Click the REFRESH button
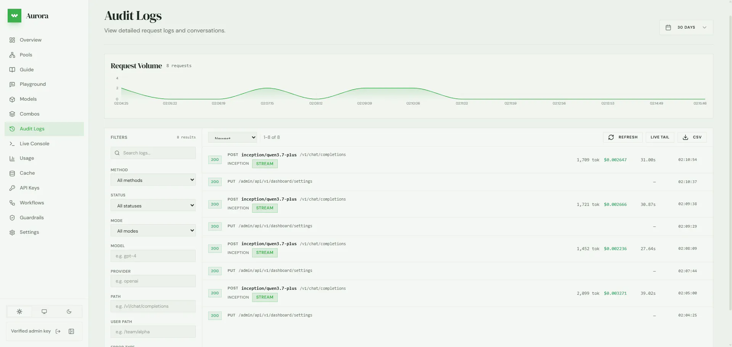This screenshot has height=347, width=732. (x=623, y=137)
